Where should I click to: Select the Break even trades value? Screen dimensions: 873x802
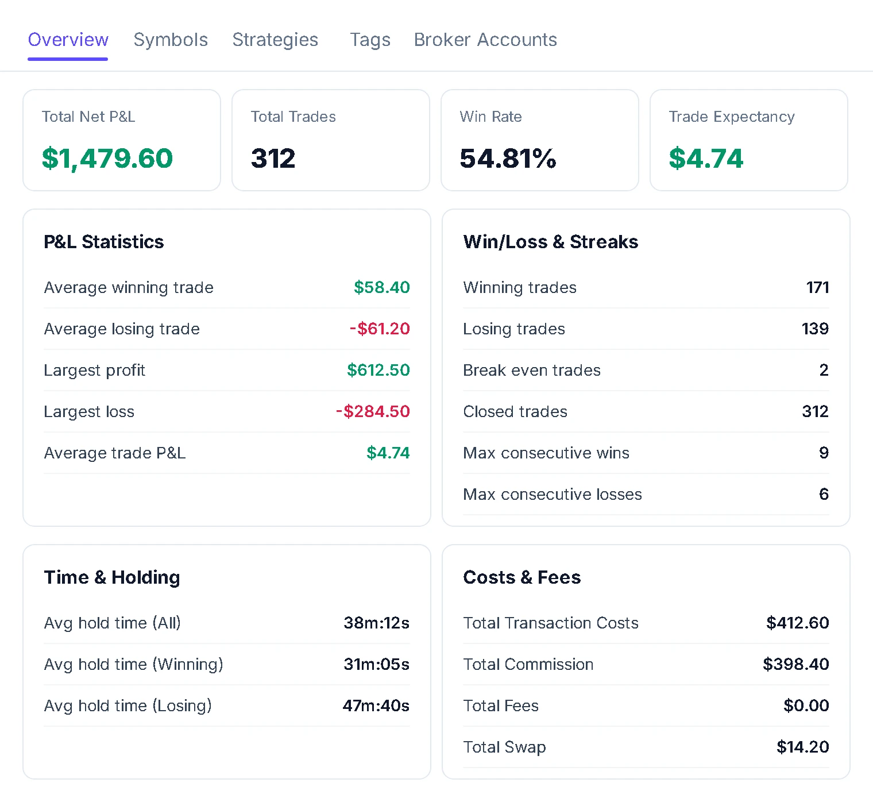[824, 370]
